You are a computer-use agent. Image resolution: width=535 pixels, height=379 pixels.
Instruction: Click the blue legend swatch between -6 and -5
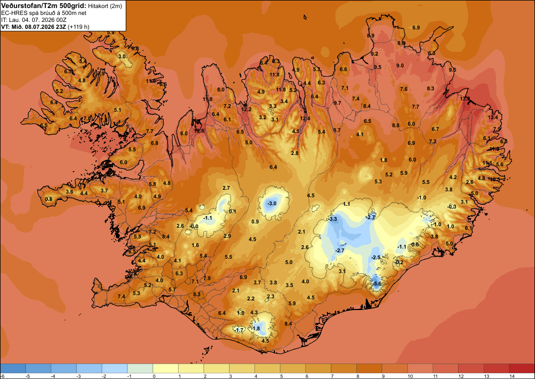tap(13, 368)
